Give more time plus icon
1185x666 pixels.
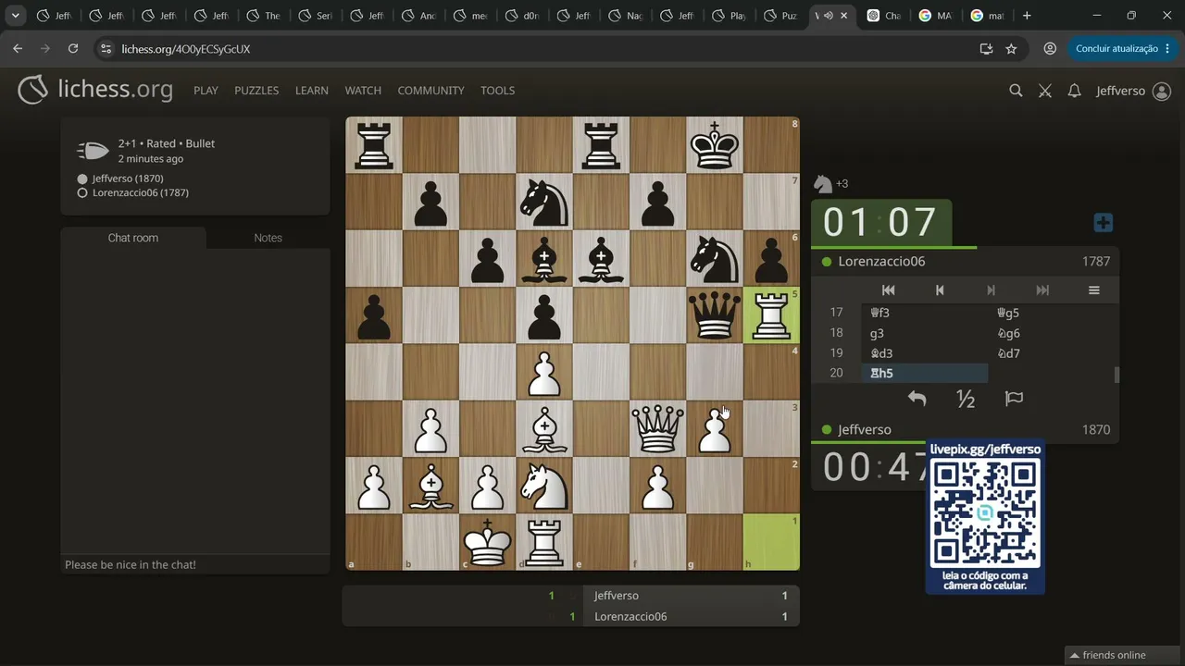(x=1103, y=223)
